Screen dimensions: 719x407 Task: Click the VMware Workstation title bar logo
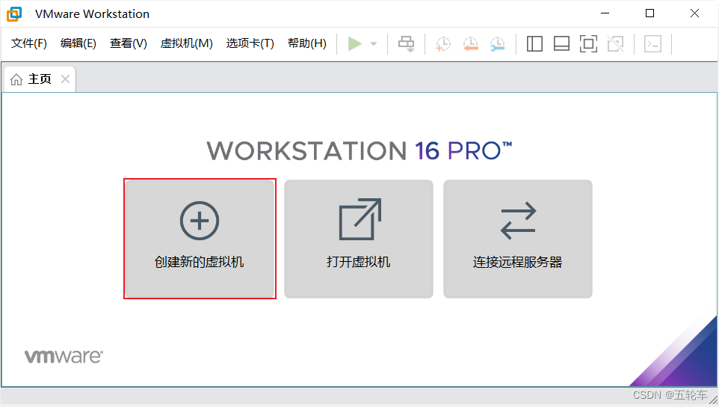pos(14,13)
